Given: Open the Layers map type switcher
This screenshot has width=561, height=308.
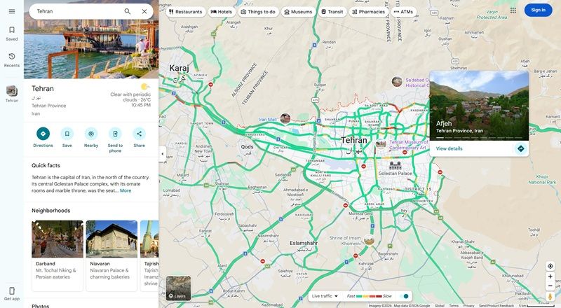Looking at the screenshot, I should (x=178, y=288).
